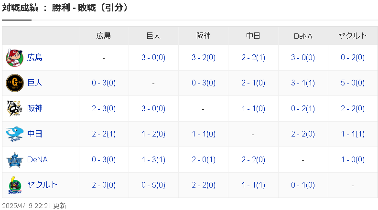Click the Chunichi Dragons team logo

click(x=15, y=134)
